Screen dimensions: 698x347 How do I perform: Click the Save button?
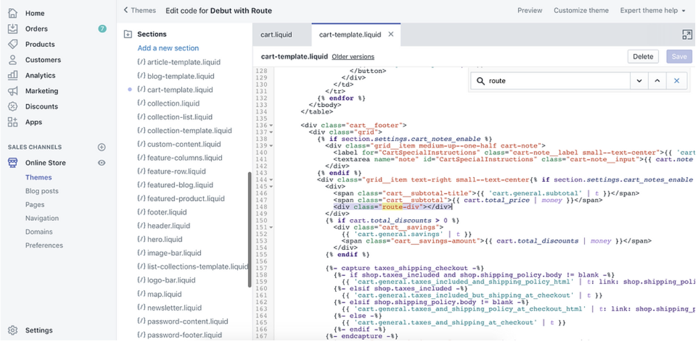click(x=679, y=56)
